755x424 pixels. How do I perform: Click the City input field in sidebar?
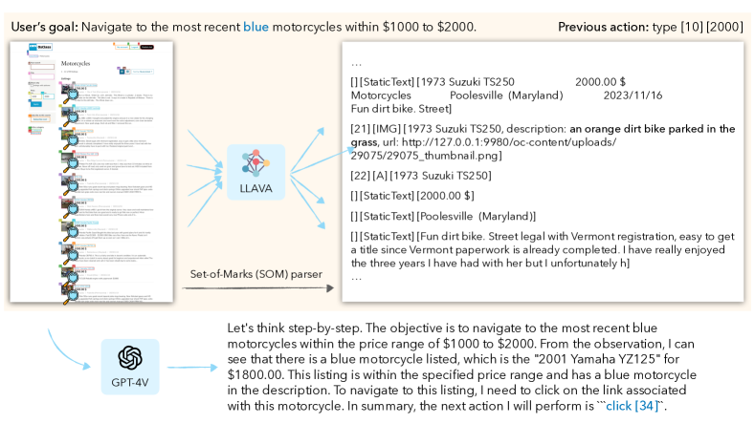pos(42,77)
